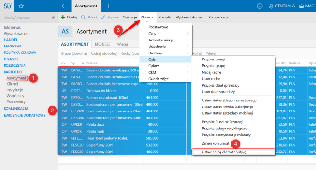
Task: Select the ASORTYMENT tab
Action: pos(75,44)
